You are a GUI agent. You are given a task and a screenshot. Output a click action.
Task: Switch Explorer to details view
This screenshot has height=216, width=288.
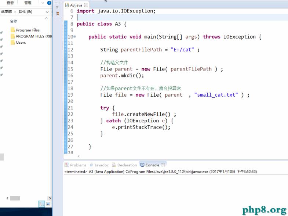[42, 204]
